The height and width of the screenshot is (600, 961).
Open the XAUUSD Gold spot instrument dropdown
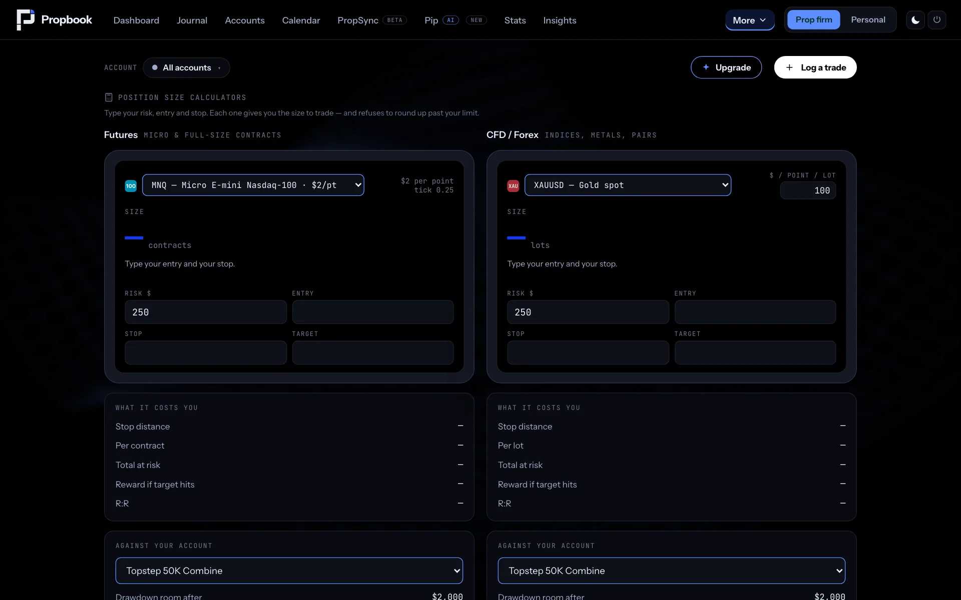click(628, 185)
